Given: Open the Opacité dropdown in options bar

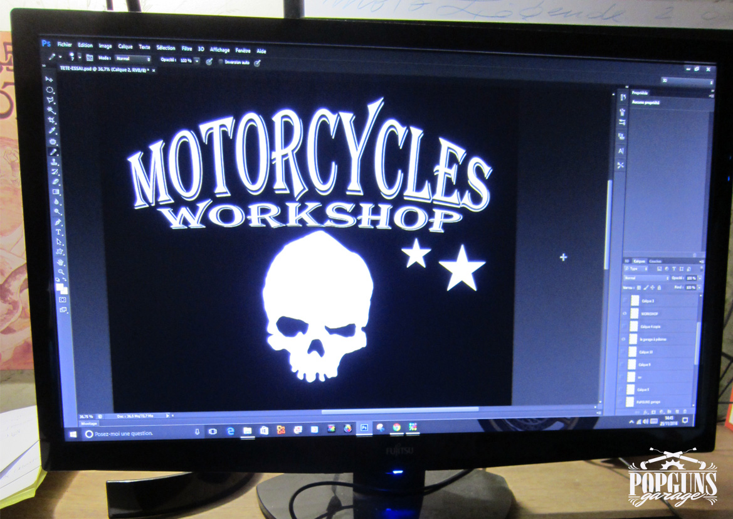Looking at the screenshot, I should coord(197,60).
